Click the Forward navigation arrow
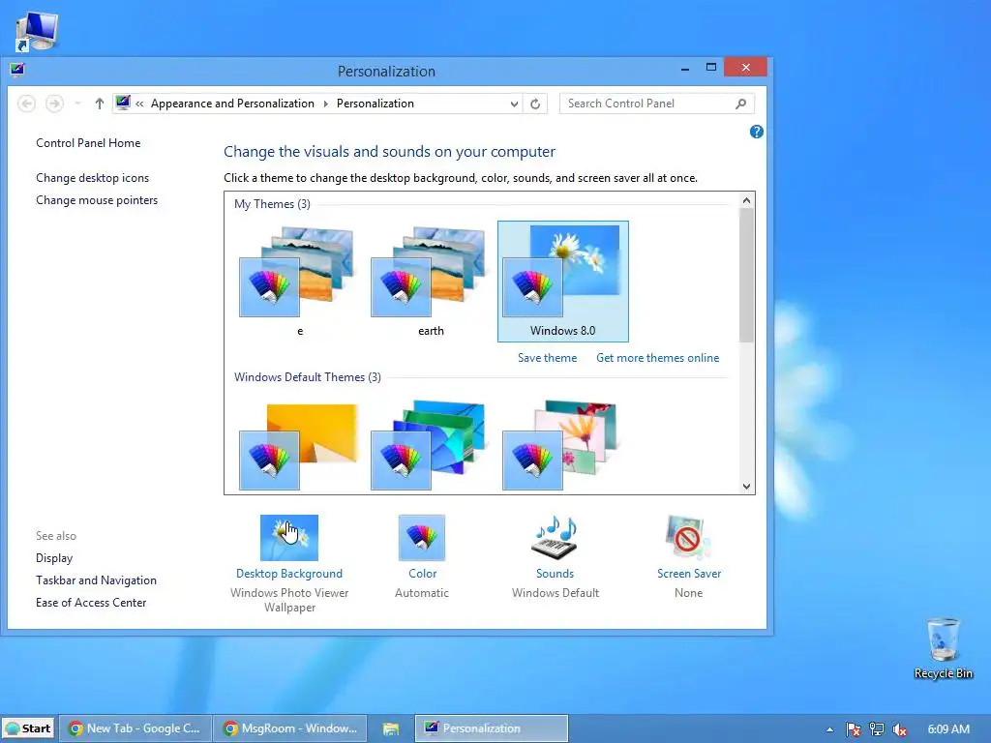 (x=54, y=104)
